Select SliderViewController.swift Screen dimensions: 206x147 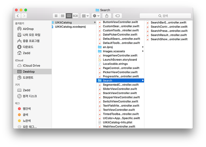point(120,89)
